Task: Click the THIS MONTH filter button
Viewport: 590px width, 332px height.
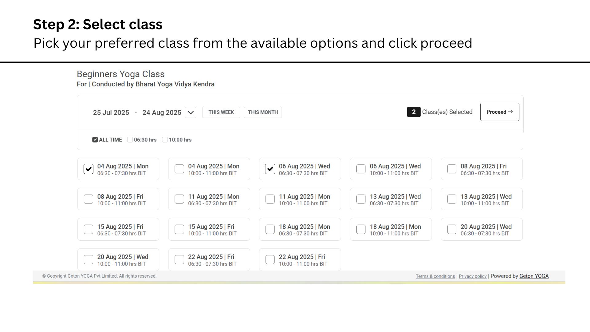Action: pos(263,113)
